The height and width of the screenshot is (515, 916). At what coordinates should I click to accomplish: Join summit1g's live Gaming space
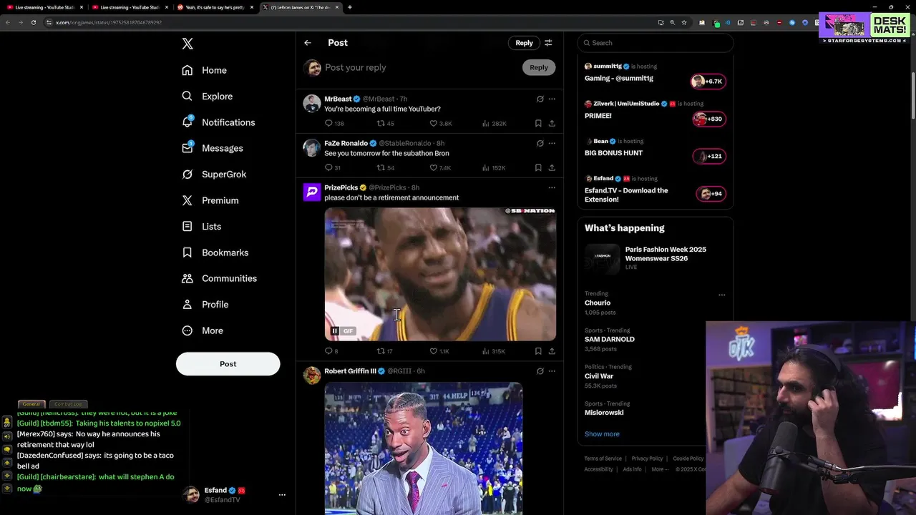pyautogui.click(x=655, y=74)
